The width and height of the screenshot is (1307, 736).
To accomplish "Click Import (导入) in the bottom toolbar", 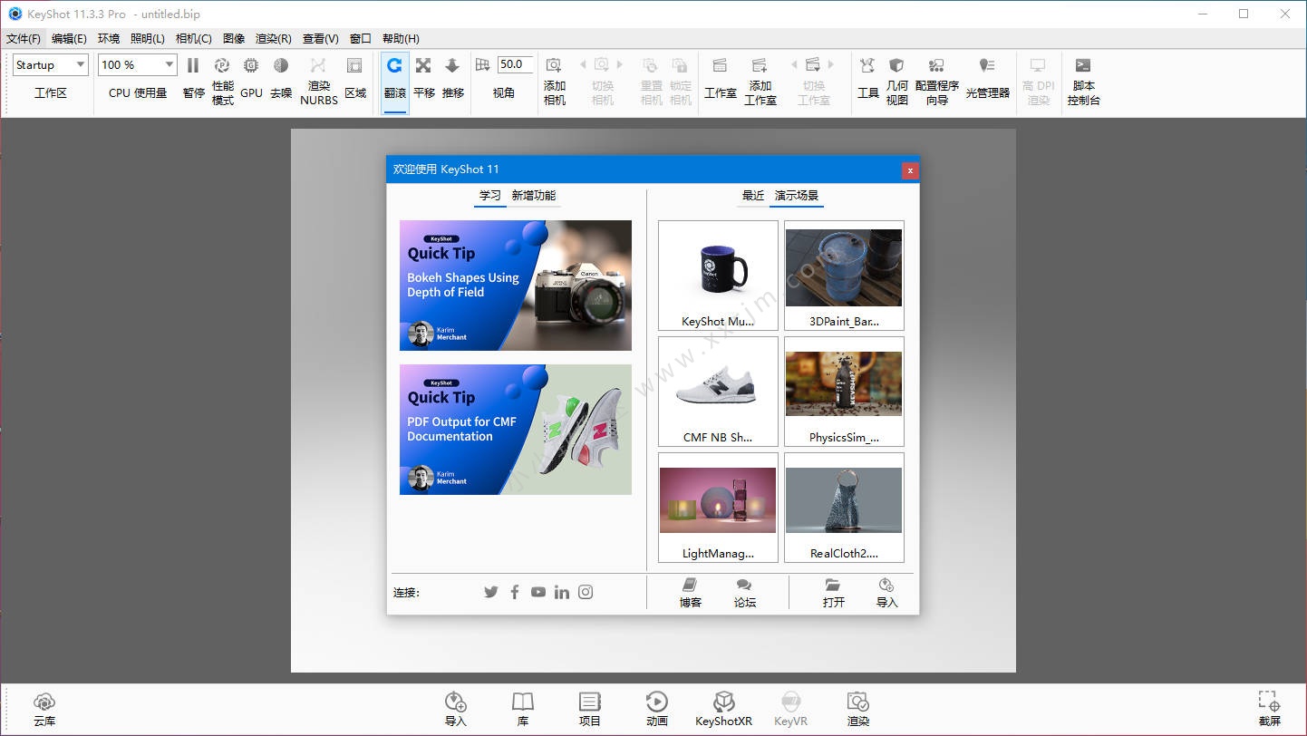I will [456, 709].
